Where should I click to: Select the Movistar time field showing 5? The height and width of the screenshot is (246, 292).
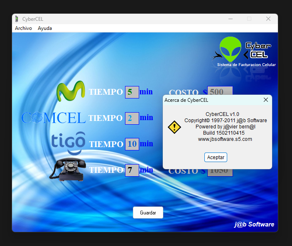(131, 92)
